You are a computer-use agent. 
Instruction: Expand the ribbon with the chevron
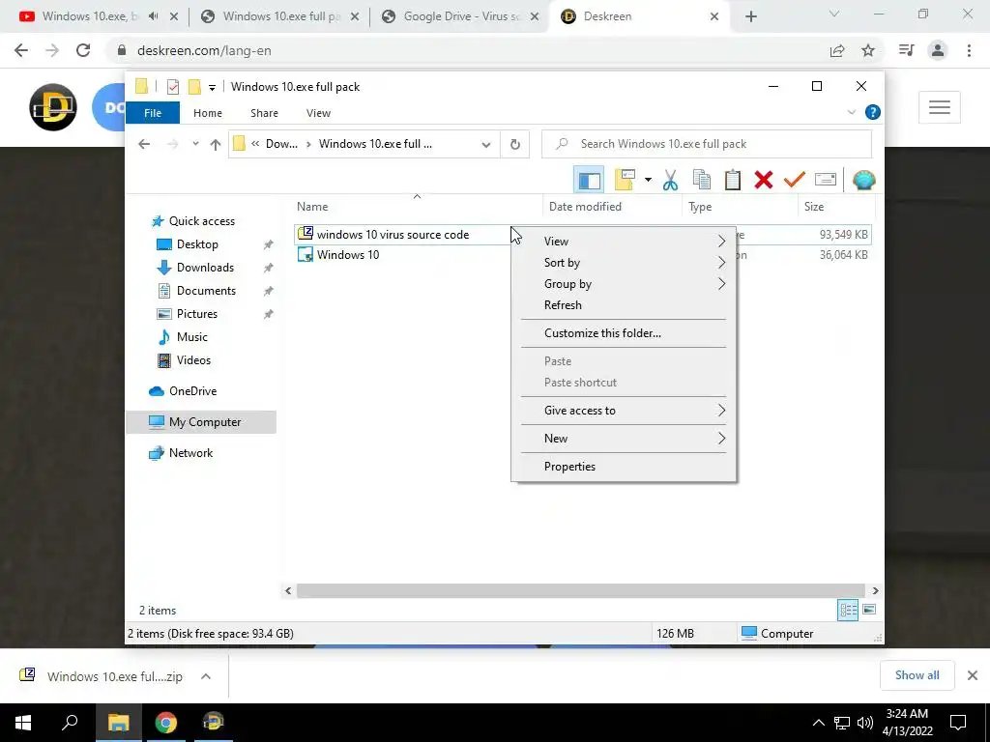point(851,112)
